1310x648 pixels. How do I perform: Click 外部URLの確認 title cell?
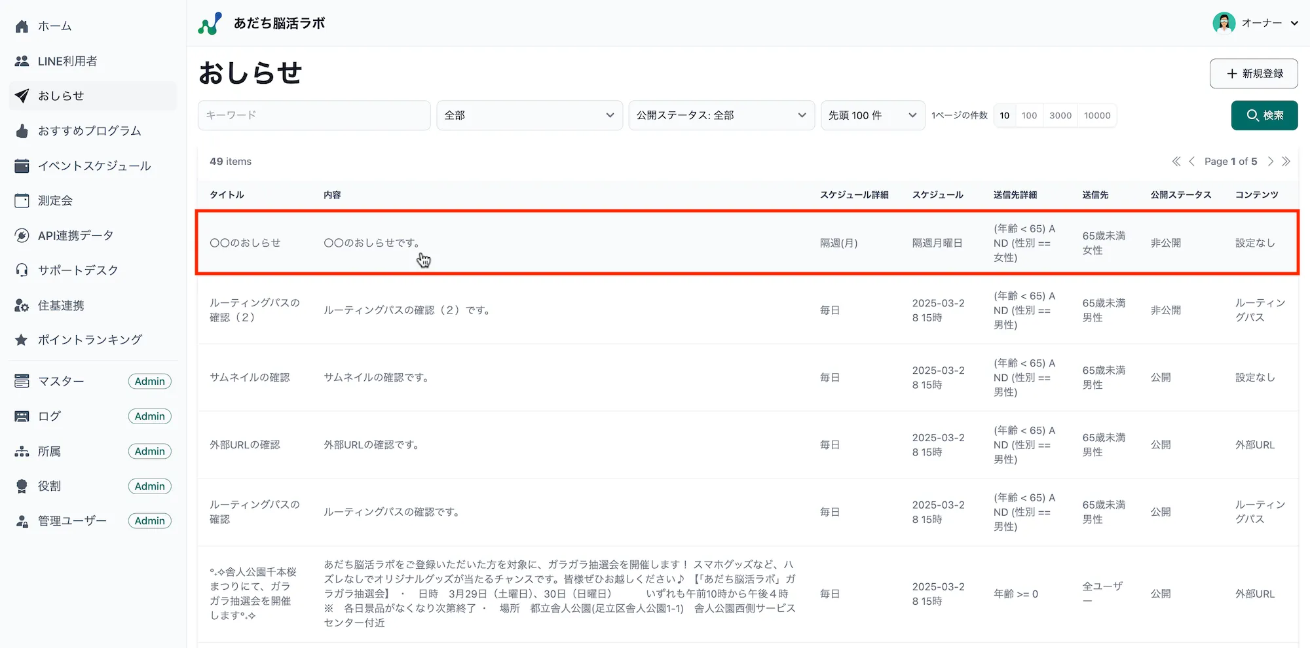pos(245,445)
